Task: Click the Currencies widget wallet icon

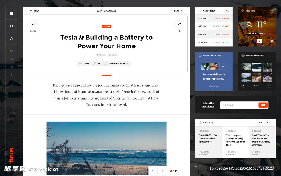Action: (x=200, y=11)
